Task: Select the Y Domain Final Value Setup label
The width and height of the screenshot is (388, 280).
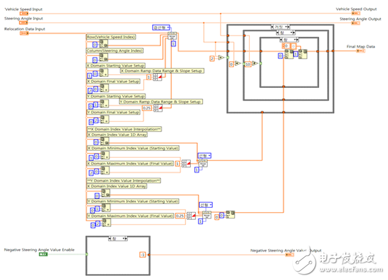Action: pyautogui.click(x=113, y=112)
